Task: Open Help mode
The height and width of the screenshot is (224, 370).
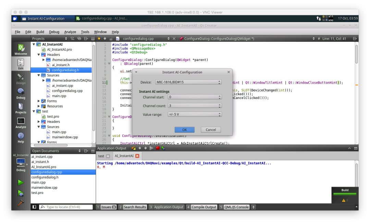Action: tap(21, 138)
